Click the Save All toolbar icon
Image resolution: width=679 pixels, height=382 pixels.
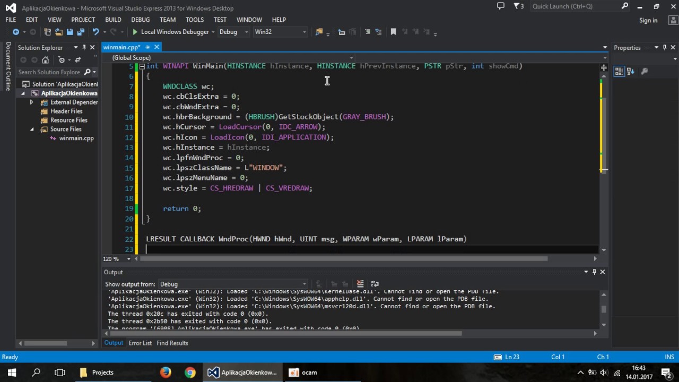tap(80, 32)
